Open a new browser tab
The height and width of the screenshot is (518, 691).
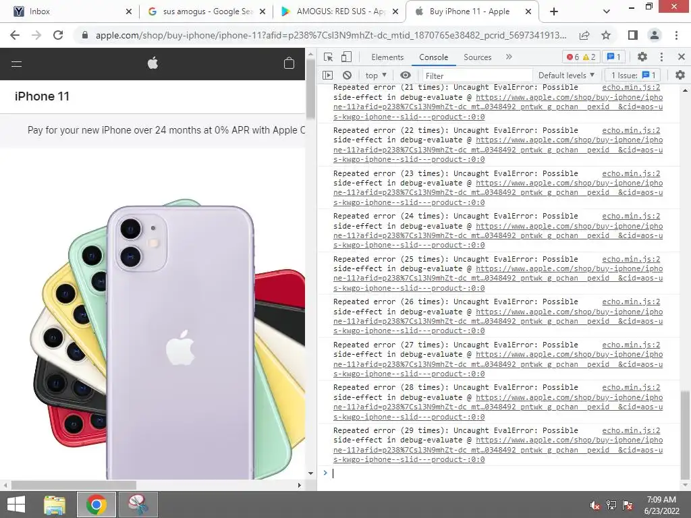[x=554, y=11]
